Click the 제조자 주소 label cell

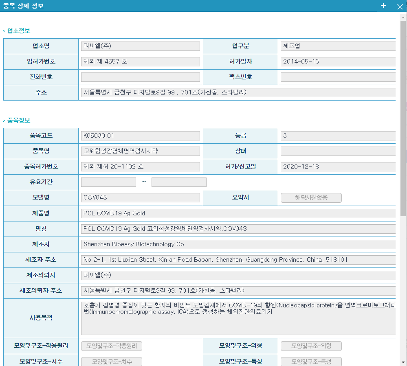[41, 260]
